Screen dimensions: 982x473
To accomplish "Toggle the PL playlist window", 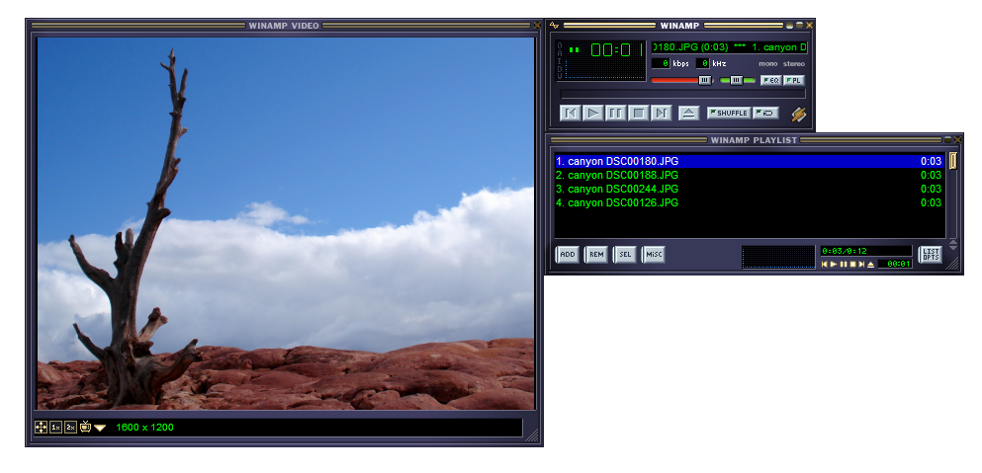I will 794,80.
